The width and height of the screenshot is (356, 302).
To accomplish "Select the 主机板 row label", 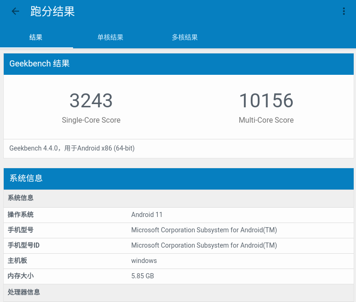I will 17,261.
